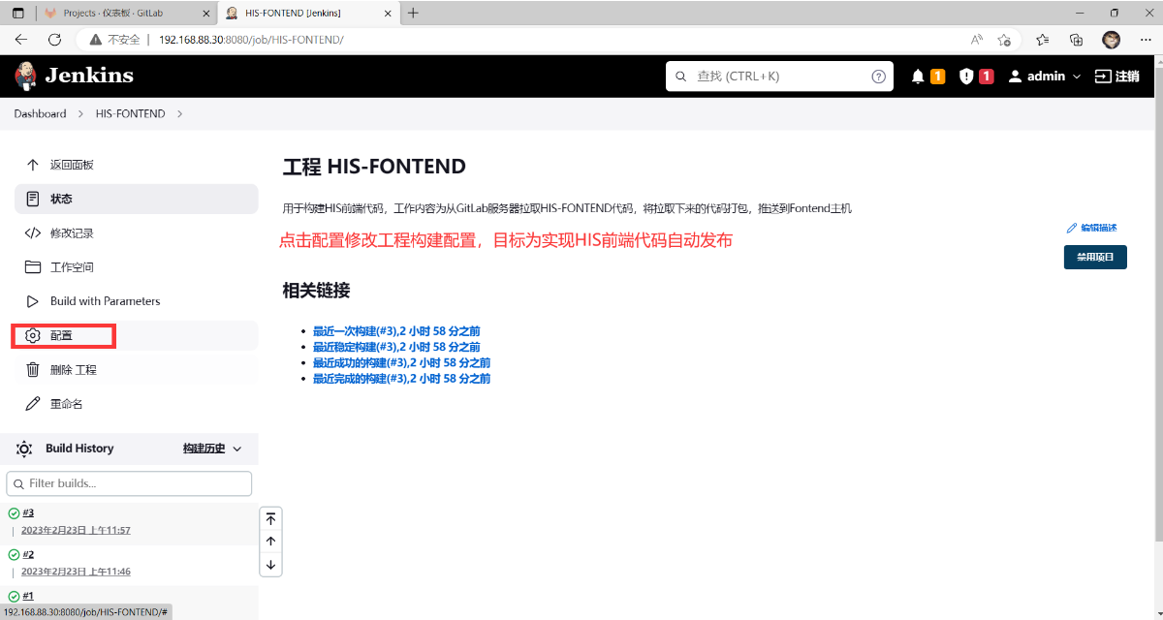Expand the admin user dropdown chevron
The width and height of the screenshot is (1163, 620).
(1076, 77)
